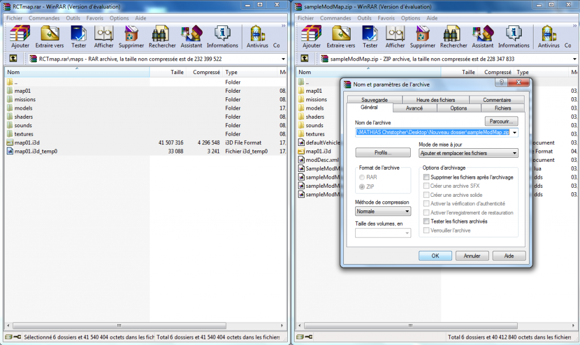Screen dimensions: 580x345
Task: Open Fichier menu in RCTmap.rar window
Action: [14, 18]
